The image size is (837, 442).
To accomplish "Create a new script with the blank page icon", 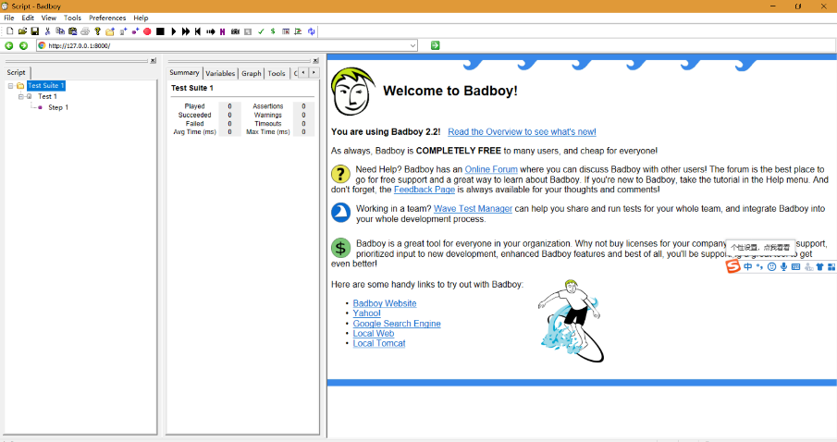I will pyautogui.click(x=9, y=31).
